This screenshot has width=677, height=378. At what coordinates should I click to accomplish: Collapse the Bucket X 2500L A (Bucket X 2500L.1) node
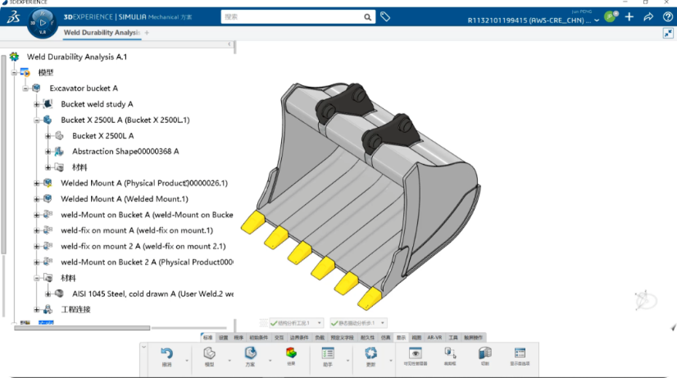pos(37,120)
